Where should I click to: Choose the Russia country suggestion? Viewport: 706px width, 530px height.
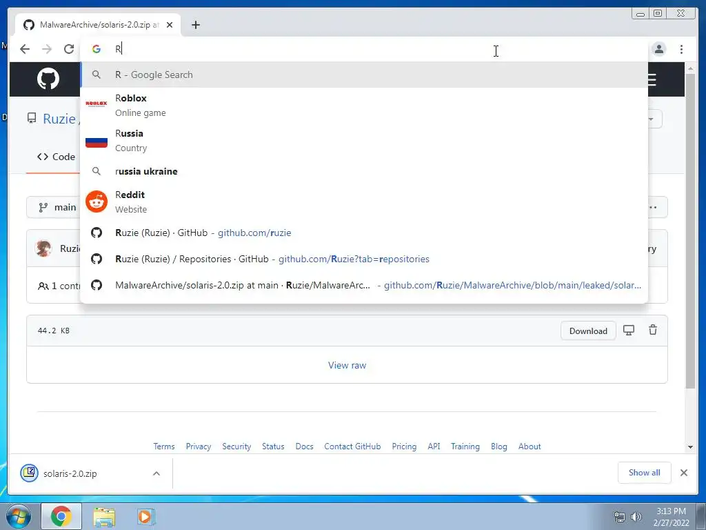(x=364, y=141)
